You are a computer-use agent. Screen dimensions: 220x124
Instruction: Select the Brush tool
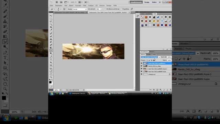pyautogui.click(x=51, y=36)
